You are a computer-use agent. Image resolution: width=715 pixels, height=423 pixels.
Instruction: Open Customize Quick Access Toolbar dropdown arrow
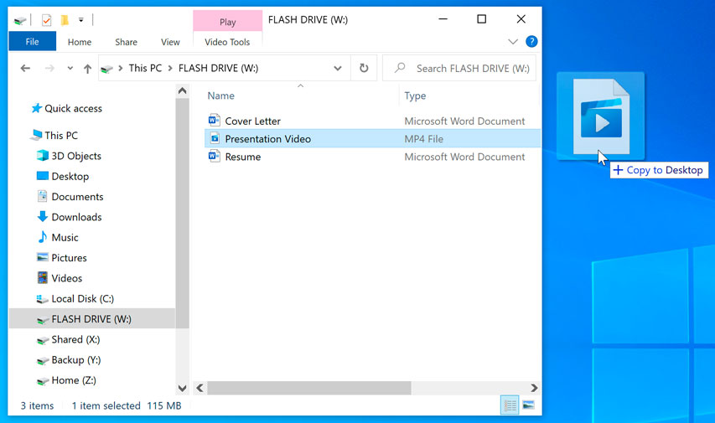coord(80,20)
